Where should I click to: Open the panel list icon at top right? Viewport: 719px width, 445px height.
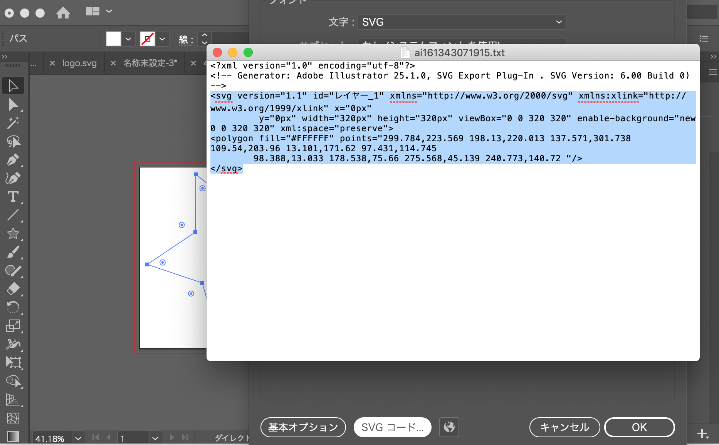[x=704, y=38]
